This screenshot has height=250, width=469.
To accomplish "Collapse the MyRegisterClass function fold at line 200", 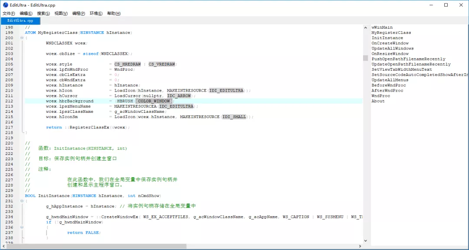I will click(x=22, y=38).
